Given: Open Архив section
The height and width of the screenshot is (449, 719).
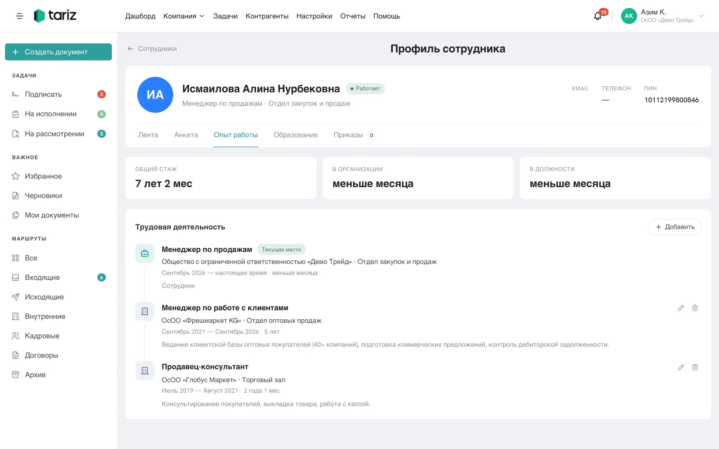Looking at the screenshot, I should 58,374.
